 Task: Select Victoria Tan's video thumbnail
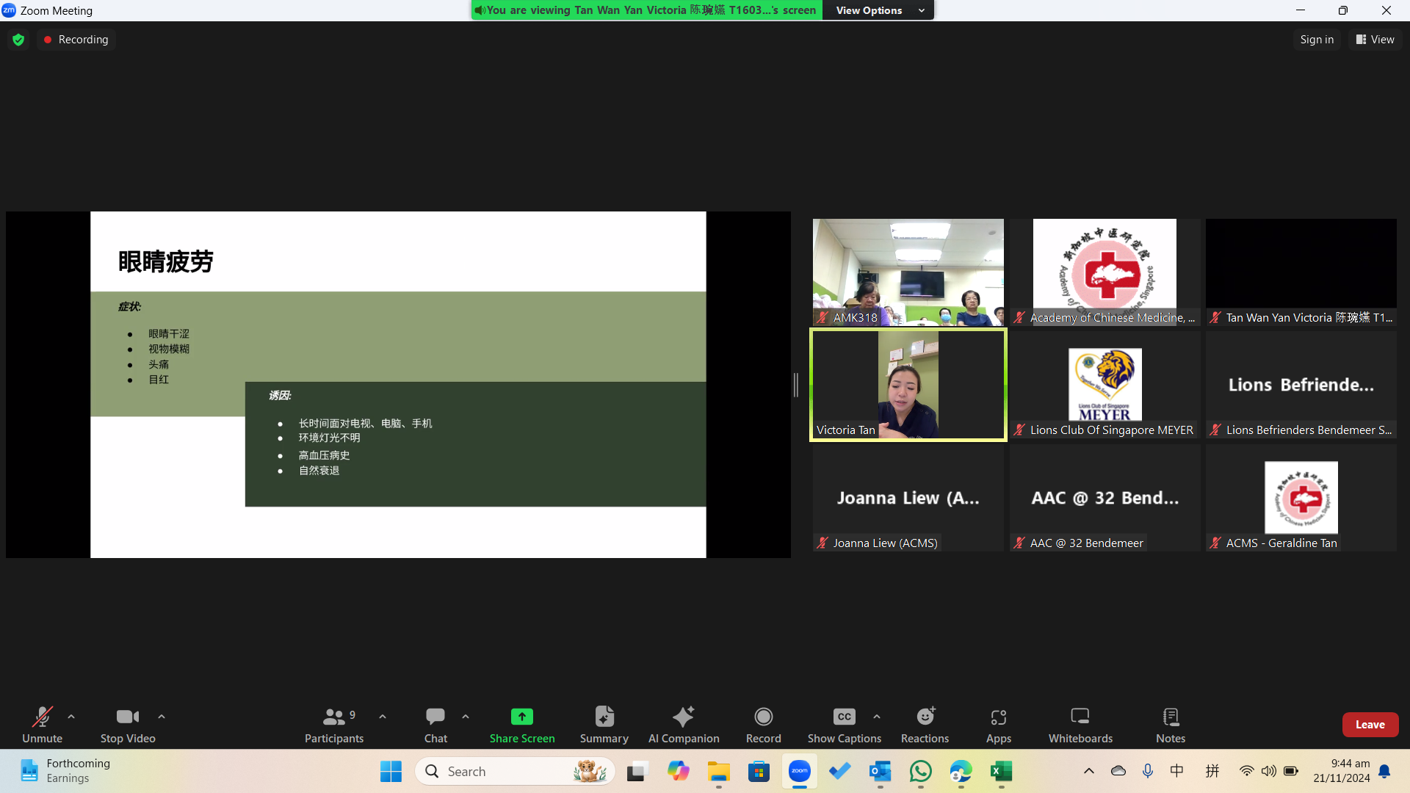pyautogui.click(x=908, y=385)
